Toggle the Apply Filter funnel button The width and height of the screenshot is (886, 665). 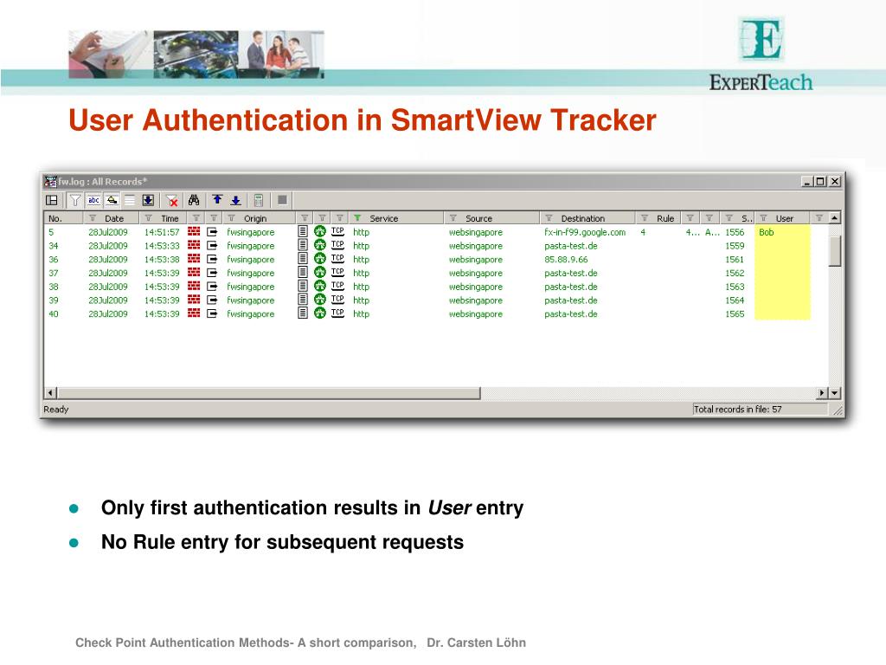point(74,200)
